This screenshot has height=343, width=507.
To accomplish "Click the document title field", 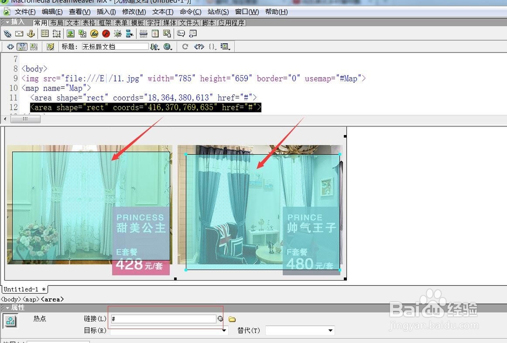I will pyautogui.click(x=115, y=47).
